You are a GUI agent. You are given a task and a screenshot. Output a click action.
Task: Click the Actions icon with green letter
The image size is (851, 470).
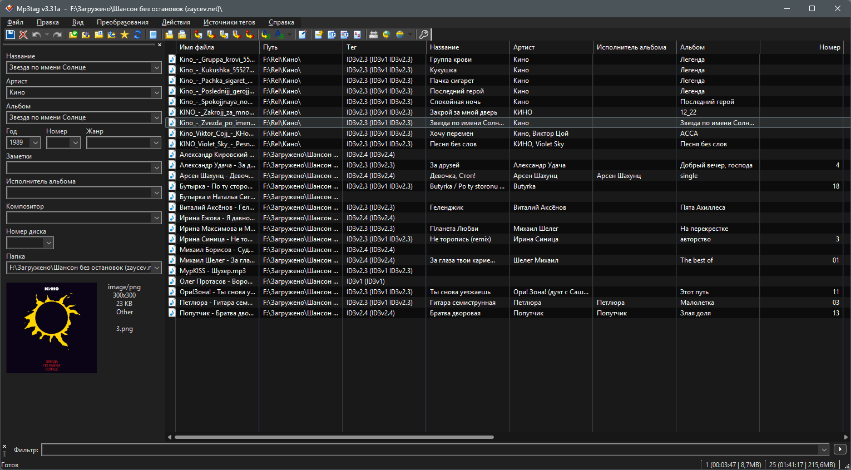[266, 34]
